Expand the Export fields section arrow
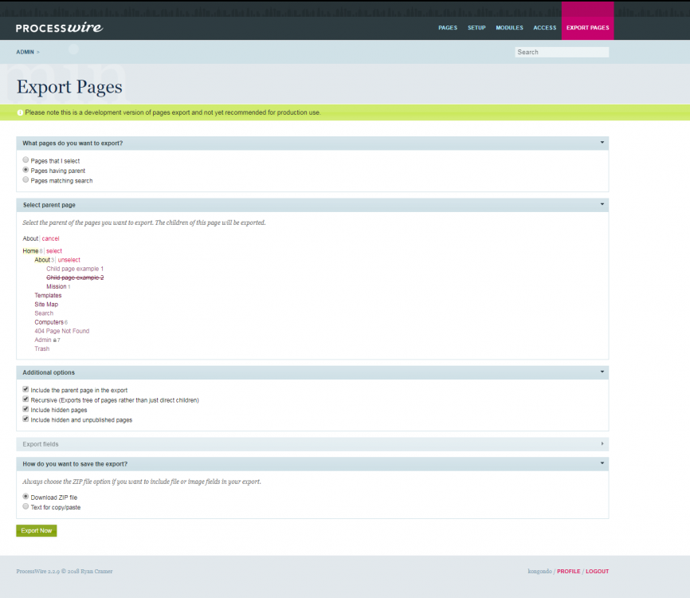Screen dimensions: 690x598 click(602, 443)
